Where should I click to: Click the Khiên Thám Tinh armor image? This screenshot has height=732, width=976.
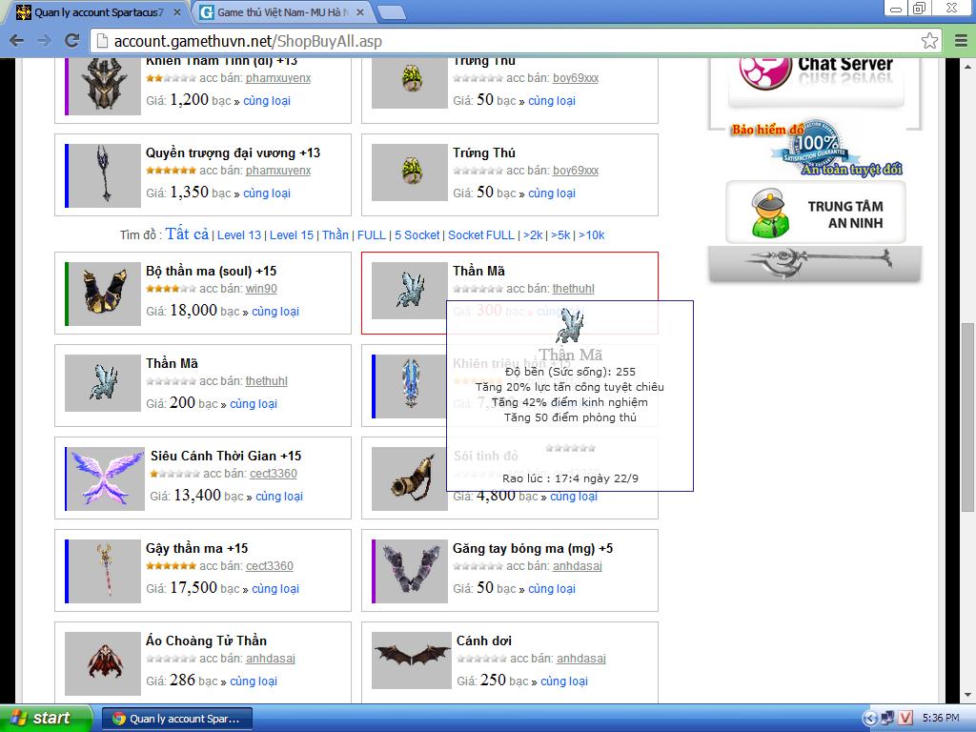point(103,87)
